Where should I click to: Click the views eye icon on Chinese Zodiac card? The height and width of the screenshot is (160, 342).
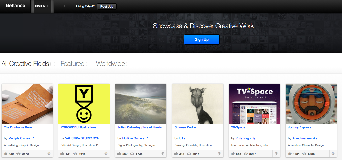[x=189, y=154]
